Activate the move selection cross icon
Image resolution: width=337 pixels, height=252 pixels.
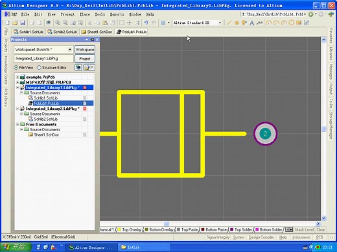(129, 23)
